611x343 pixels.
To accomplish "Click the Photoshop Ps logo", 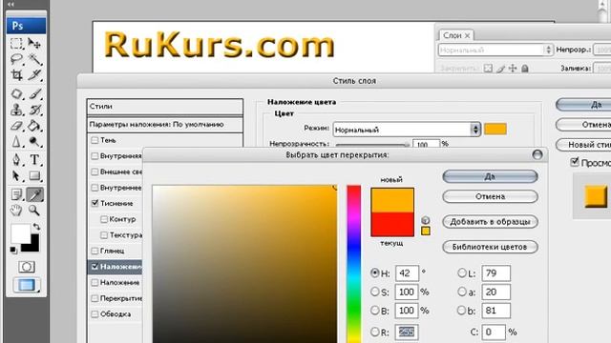I will click(x=26, y=26).
